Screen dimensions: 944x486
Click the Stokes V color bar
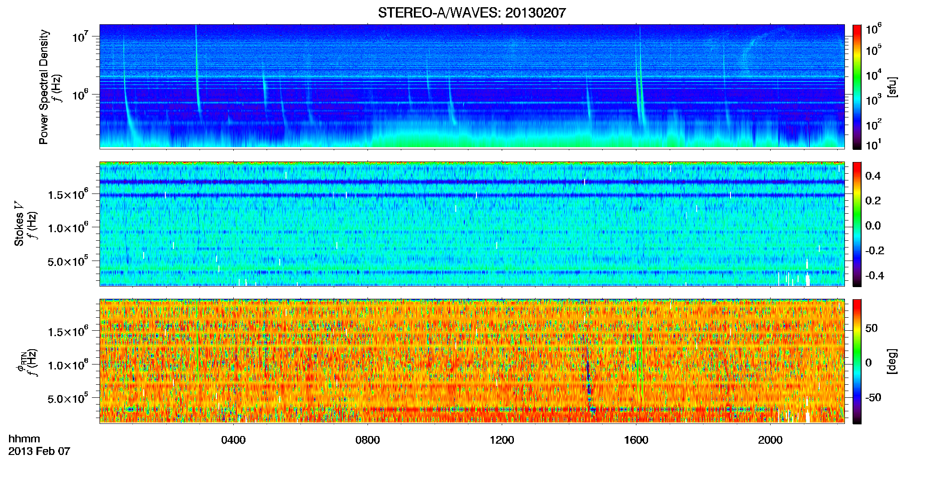coord(857,224)
